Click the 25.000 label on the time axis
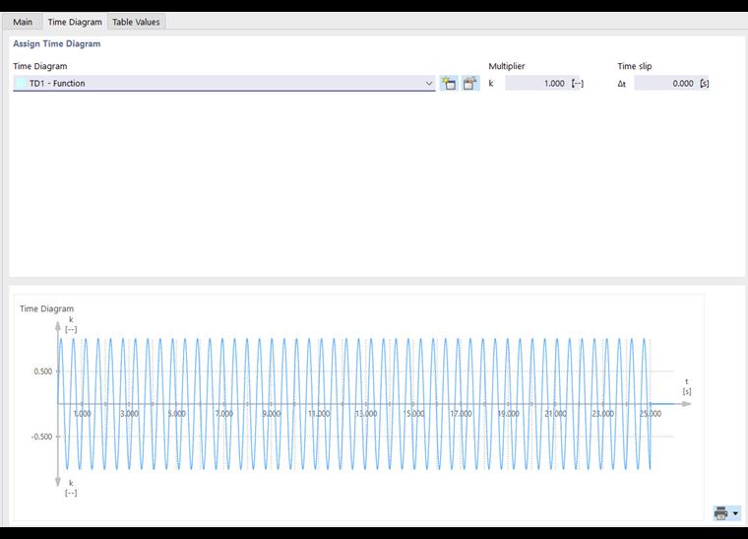 [x=650, y=414]
